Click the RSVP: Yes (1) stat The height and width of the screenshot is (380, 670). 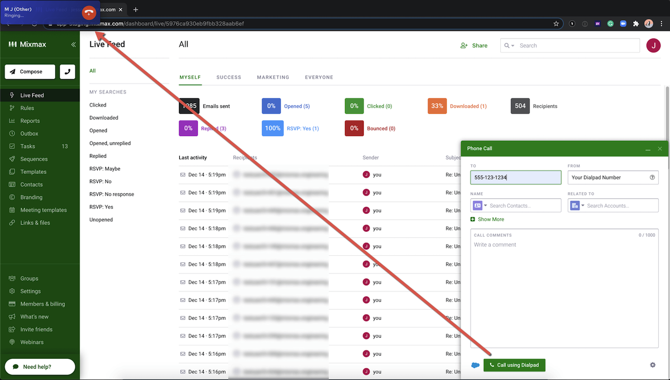(x=290, y=128)
